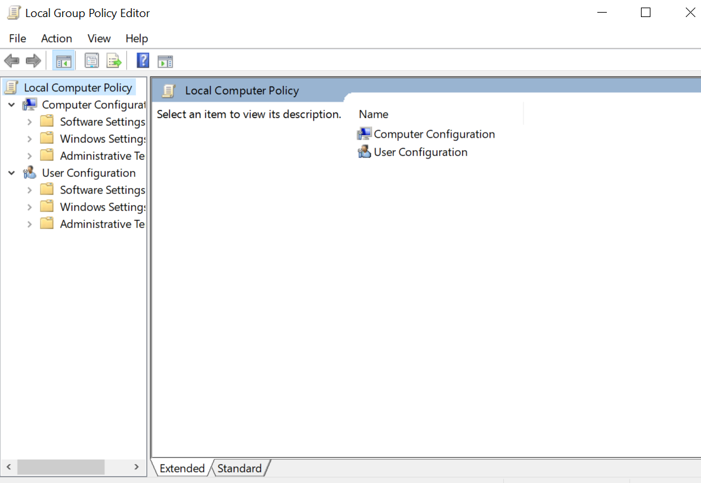Viewport: 701px width, 483px height.
Task: Select User Configuration in the Name list
Action: tap(420, 152)
